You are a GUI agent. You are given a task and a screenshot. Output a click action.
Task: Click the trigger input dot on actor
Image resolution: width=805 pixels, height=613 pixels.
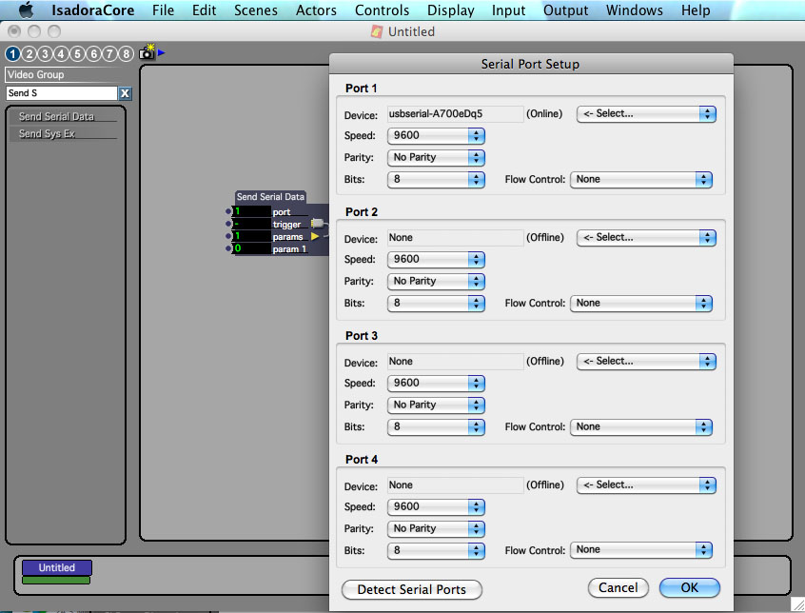click(x=228, y=224)
